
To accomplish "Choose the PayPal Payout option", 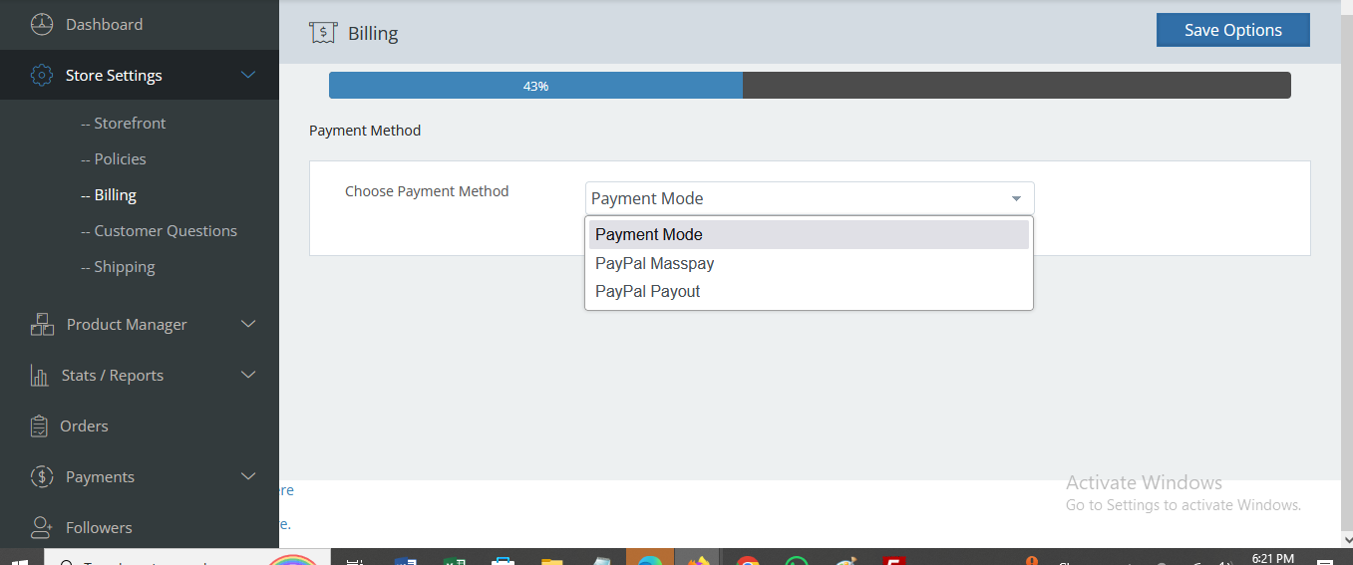I will [648, 292].
